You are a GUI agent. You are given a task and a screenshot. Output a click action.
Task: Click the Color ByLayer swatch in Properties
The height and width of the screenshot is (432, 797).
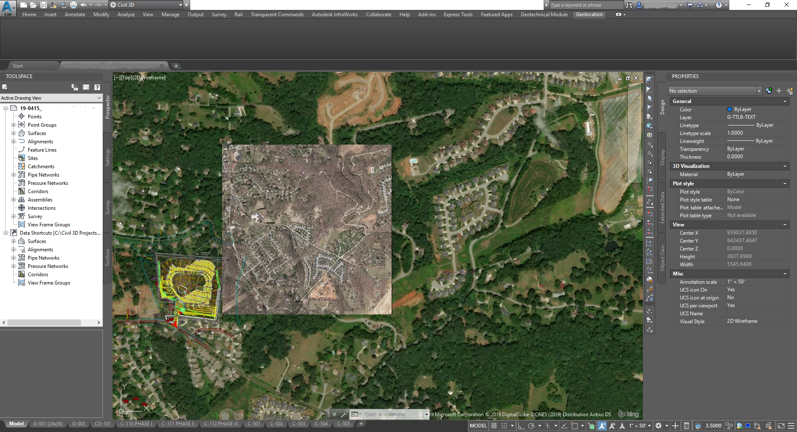click(730, 109)
